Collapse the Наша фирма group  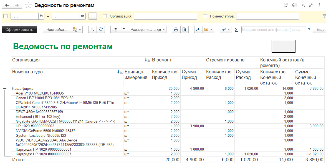(4, 88)
